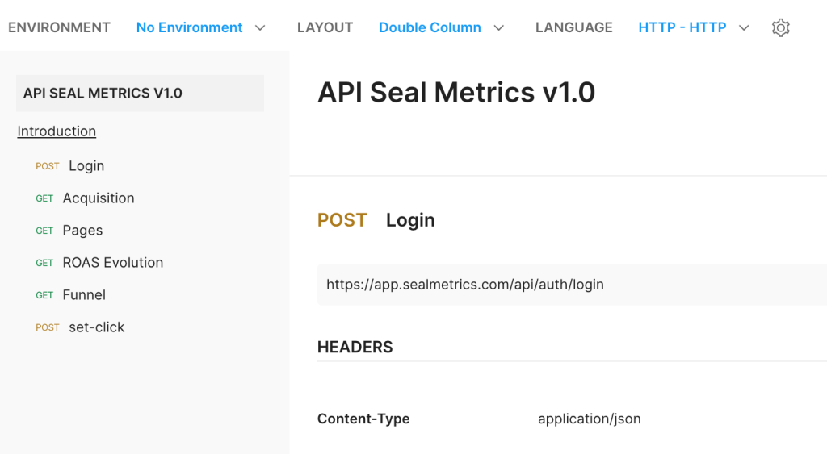This screenshot has width=827, height=454.
Task: Open the GET Funnel request
Action: 84,295
